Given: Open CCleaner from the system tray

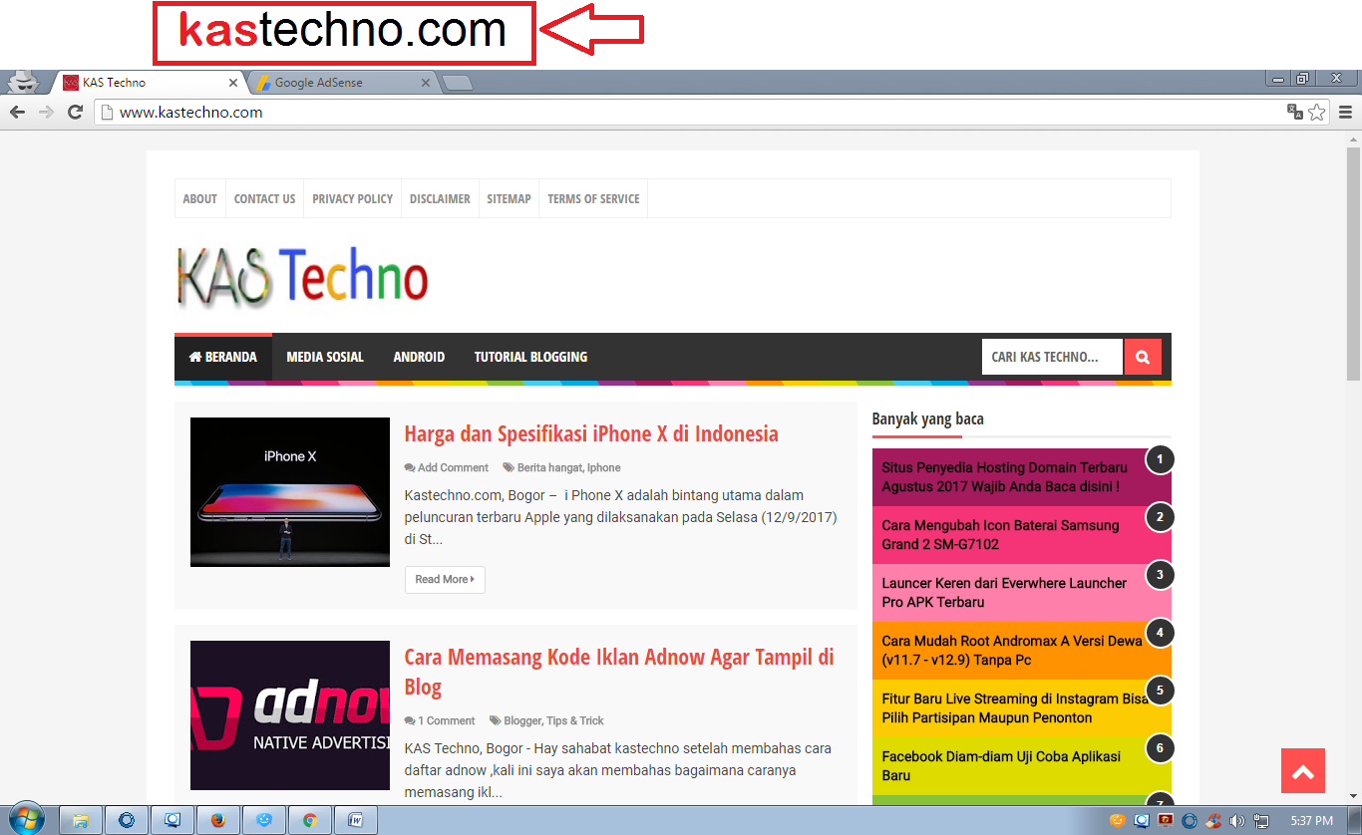Looking at the screenshot, I should pyautogui.click(x=1211, y=821).
